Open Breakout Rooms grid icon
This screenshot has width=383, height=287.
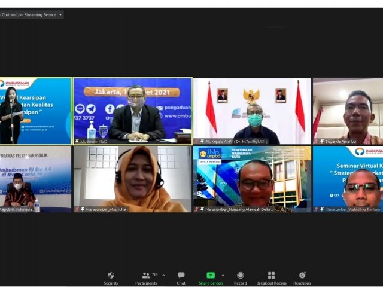click(271, 275)
